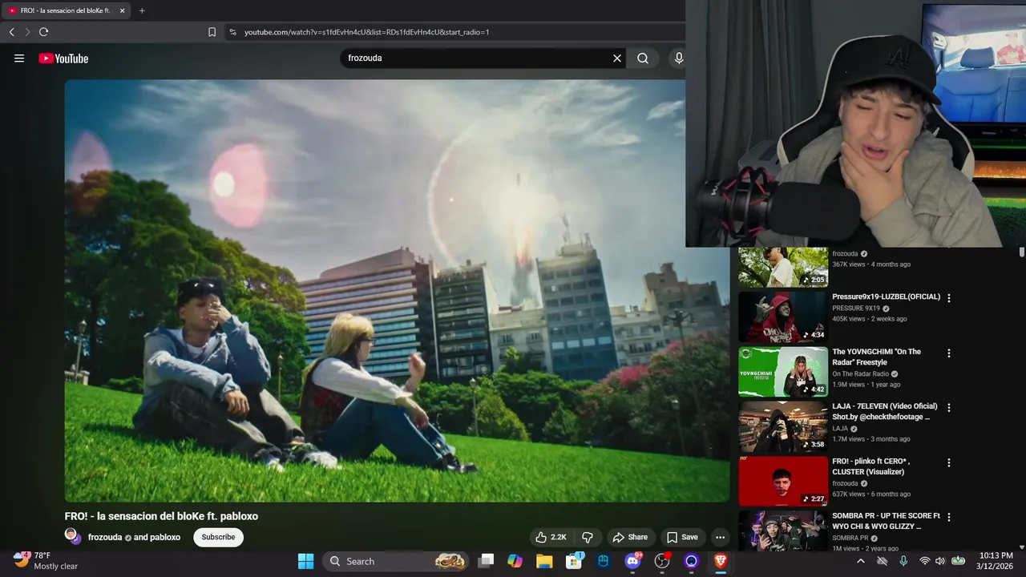The image size is (1026, 577).
Task: View site information icon beside the URL
Action: pos(232,32)
